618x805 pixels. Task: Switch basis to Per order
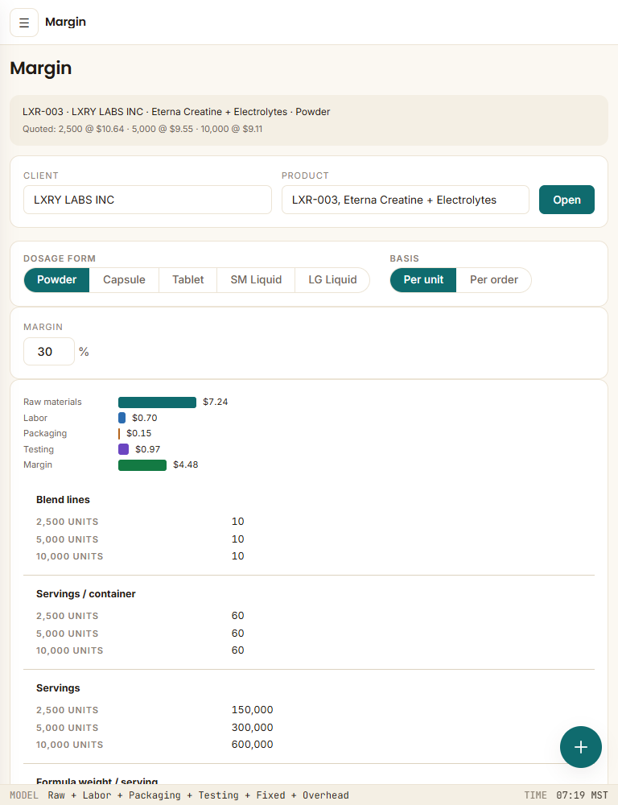tap(494, 280)
